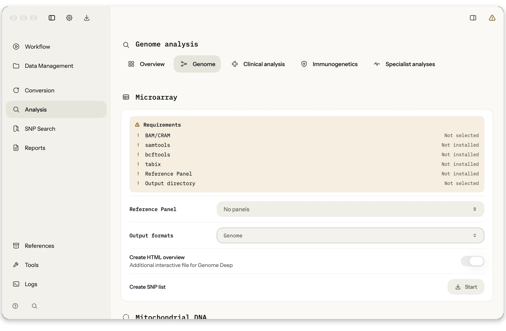Open Data Management section

(x=56, y=66)
